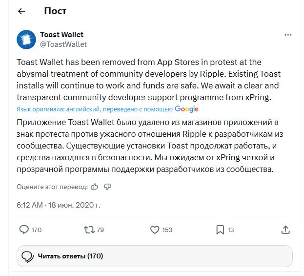Open Toast Wallet profile avatar
The height and width of the screenshot is (276, 304).
point(26,40)
